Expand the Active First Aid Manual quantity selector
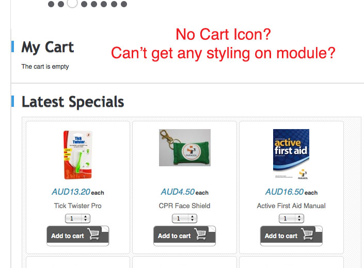The image size is (364, 268). [291, 218]
